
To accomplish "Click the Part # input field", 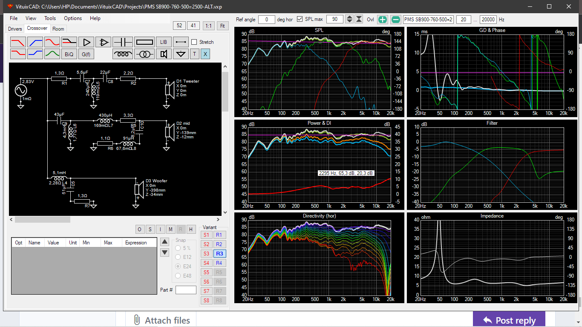I will pos(186,290).
